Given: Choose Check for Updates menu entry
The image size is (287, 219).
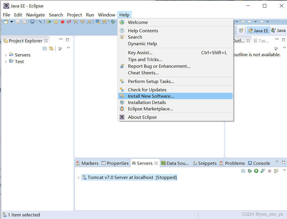Looking at the screenshot, I should [x=175, y=90].
